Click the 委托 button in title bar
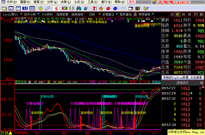Viewport: 205px width, 135px height. (132, 2)
